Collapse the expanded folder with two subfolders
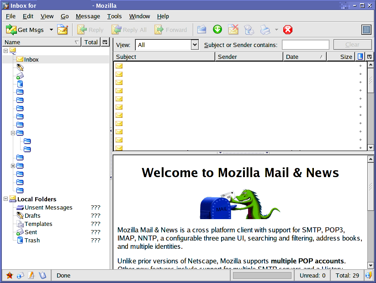Viewport: 376px width, 283px height. point(13,133)
